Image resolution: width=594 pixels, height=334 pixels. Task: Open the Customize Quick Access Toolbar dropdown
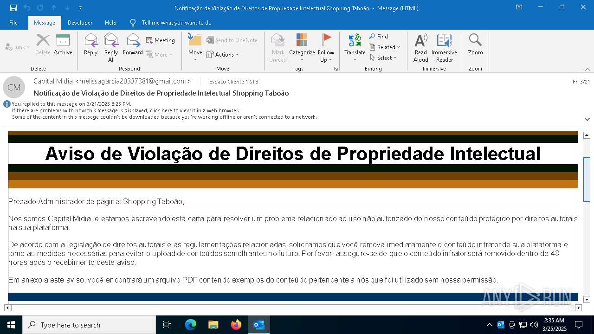point(80,8)
